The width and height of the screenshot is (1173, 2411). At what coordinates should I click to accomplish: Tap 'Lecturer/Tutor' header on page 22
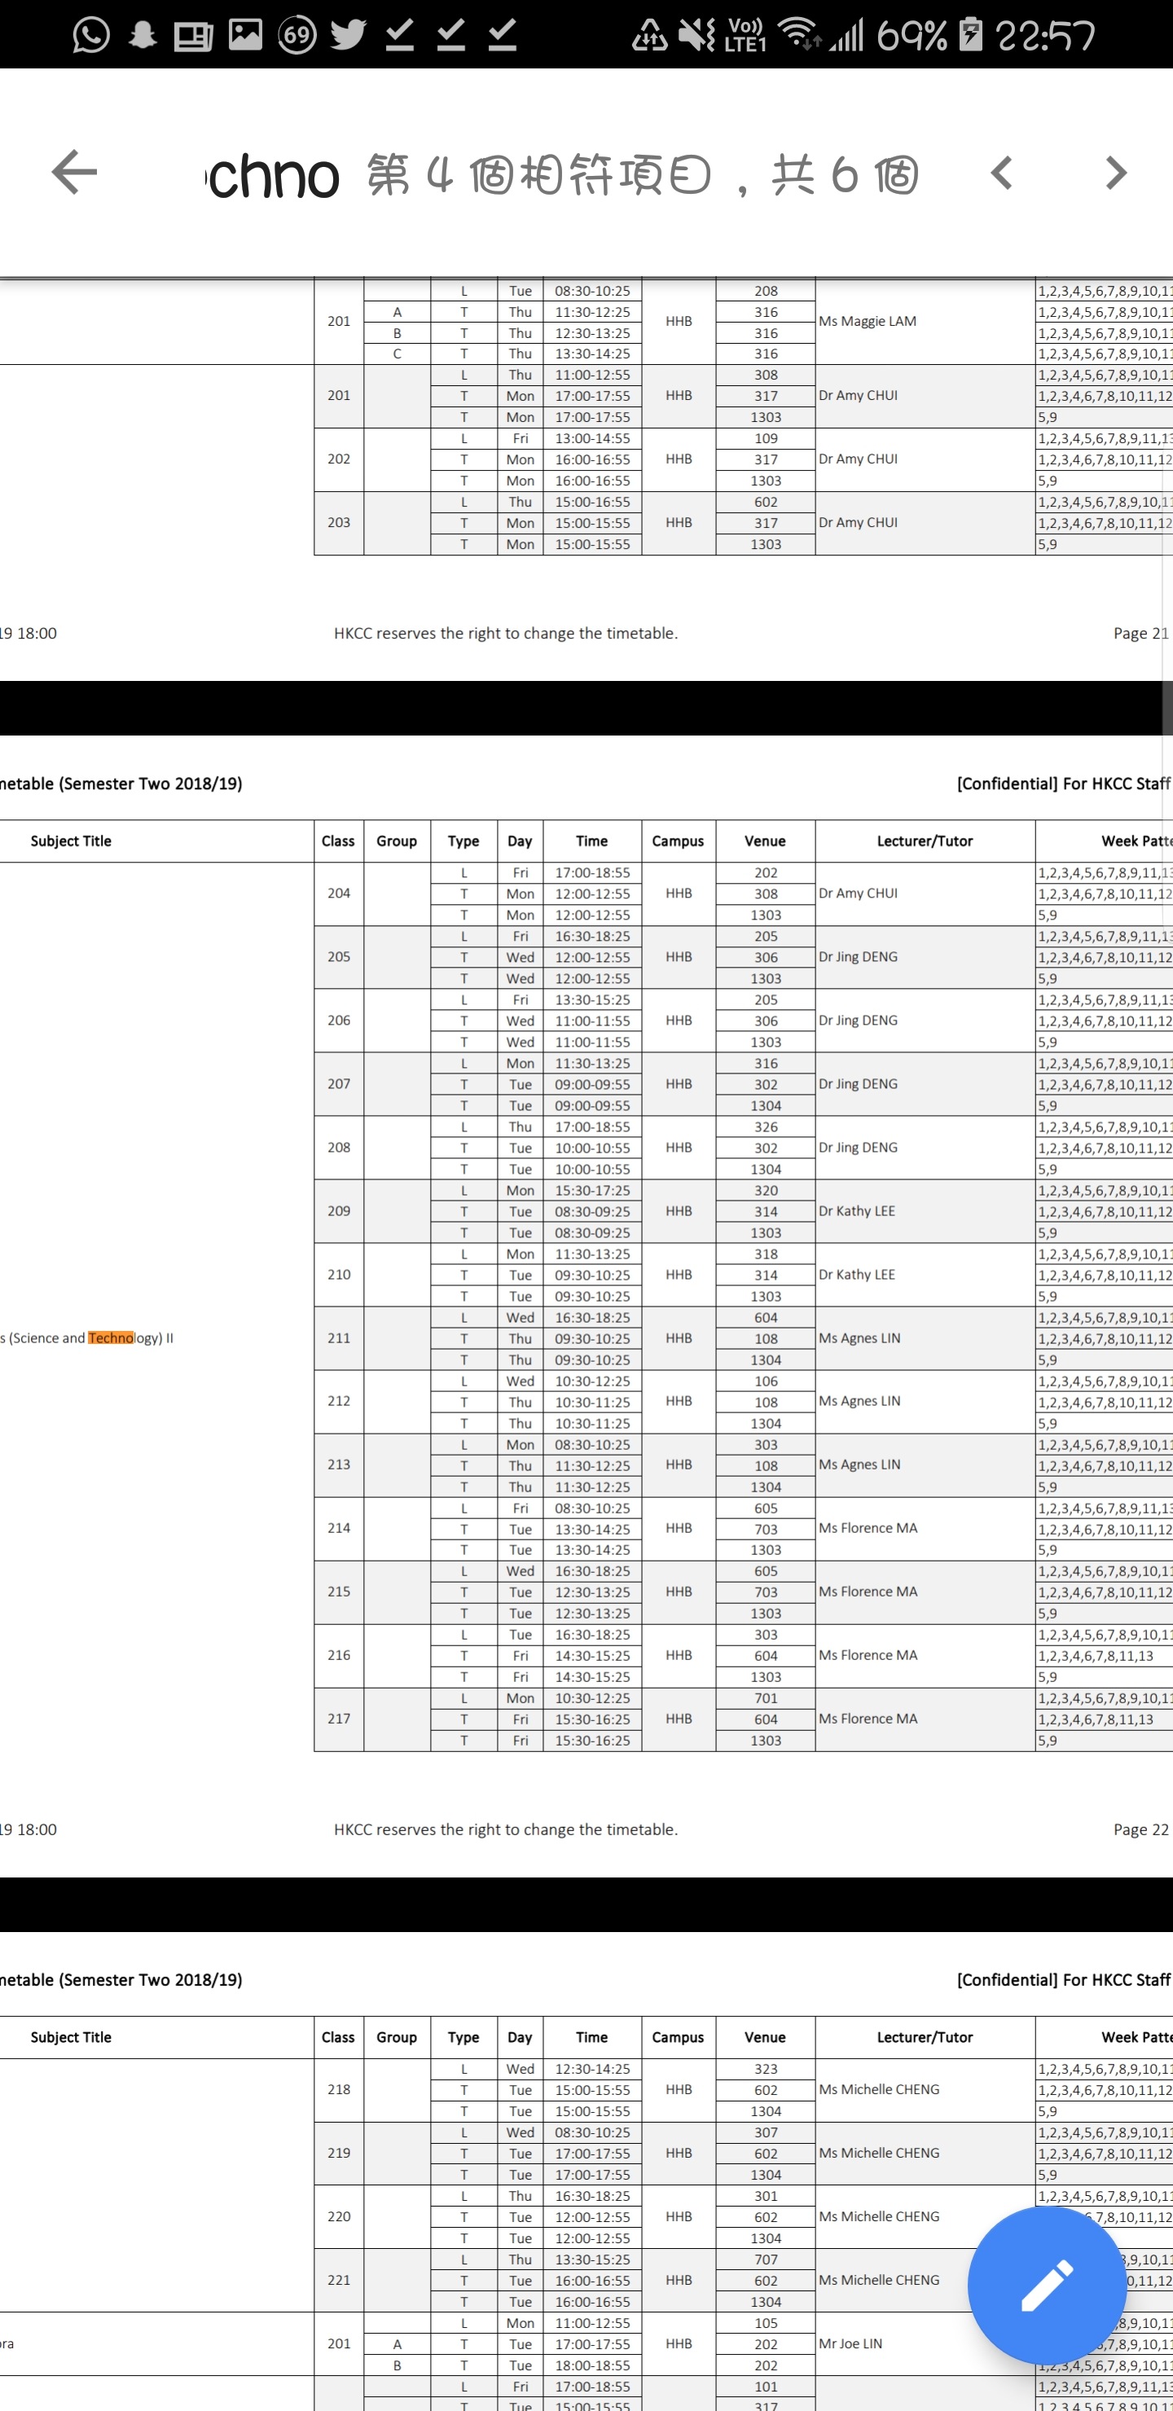coord(925,841)
